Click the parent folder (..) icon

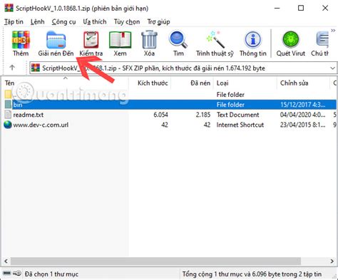[x=8, y=95]
